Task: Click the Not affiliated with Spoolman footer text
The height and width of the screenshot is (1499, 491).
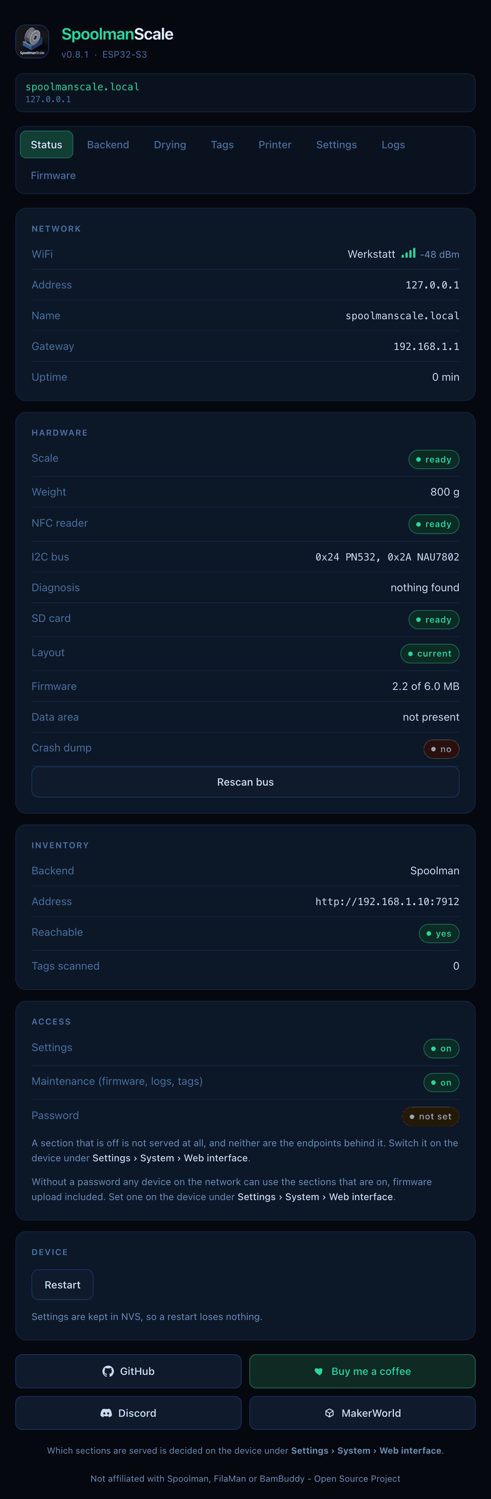Action: pos(245,1479)
